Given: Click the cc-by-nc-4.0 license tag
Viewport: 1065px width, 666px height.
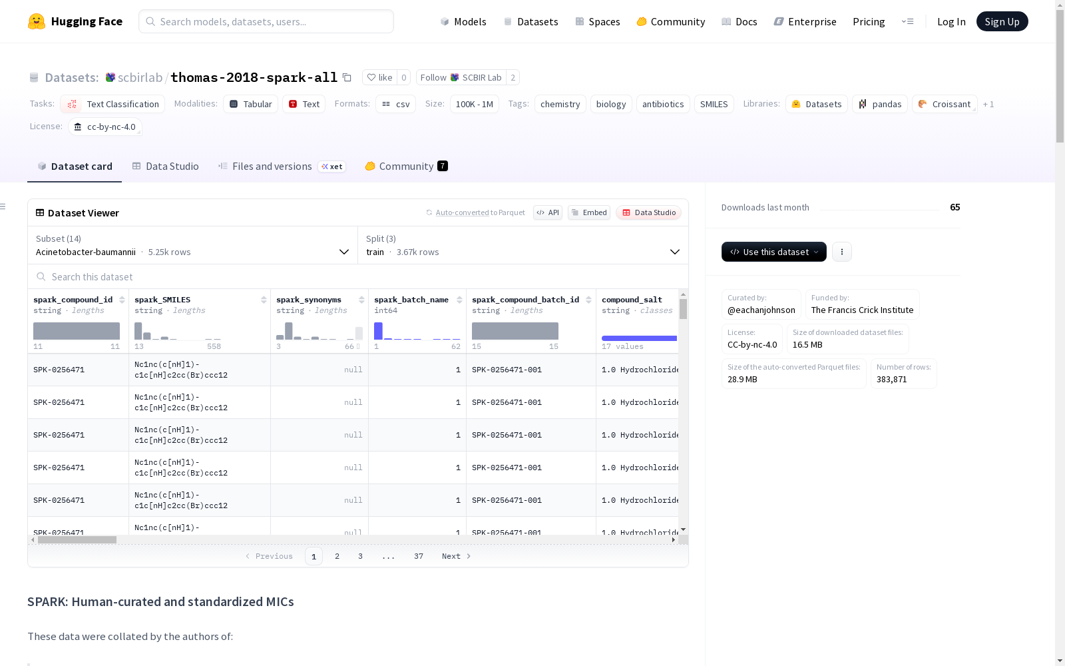Looking at the screenshot, I should [105, 127].
